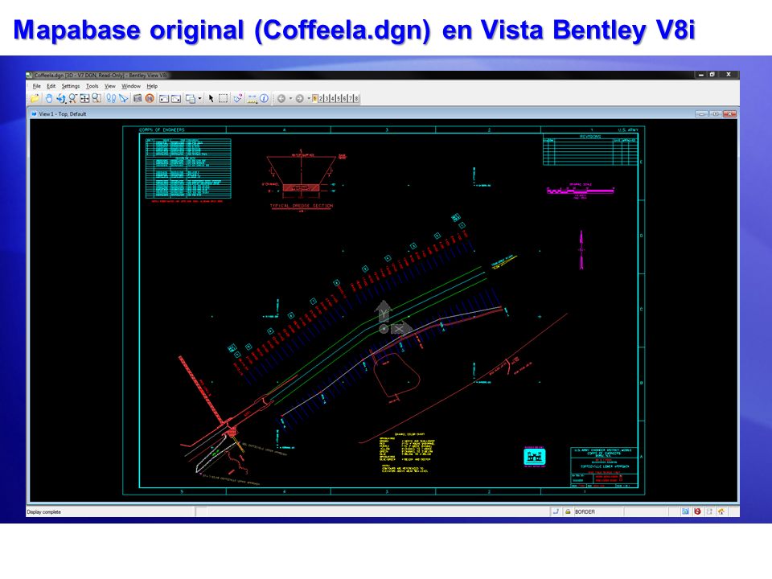
Task: Click the Markup/redline tool icon
Action: 238,98
